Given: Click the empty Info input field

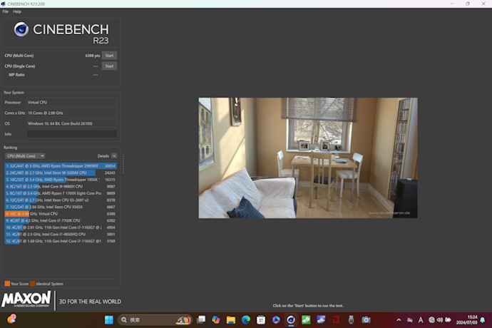Looking at the screenshot, I should click(72, 134).
